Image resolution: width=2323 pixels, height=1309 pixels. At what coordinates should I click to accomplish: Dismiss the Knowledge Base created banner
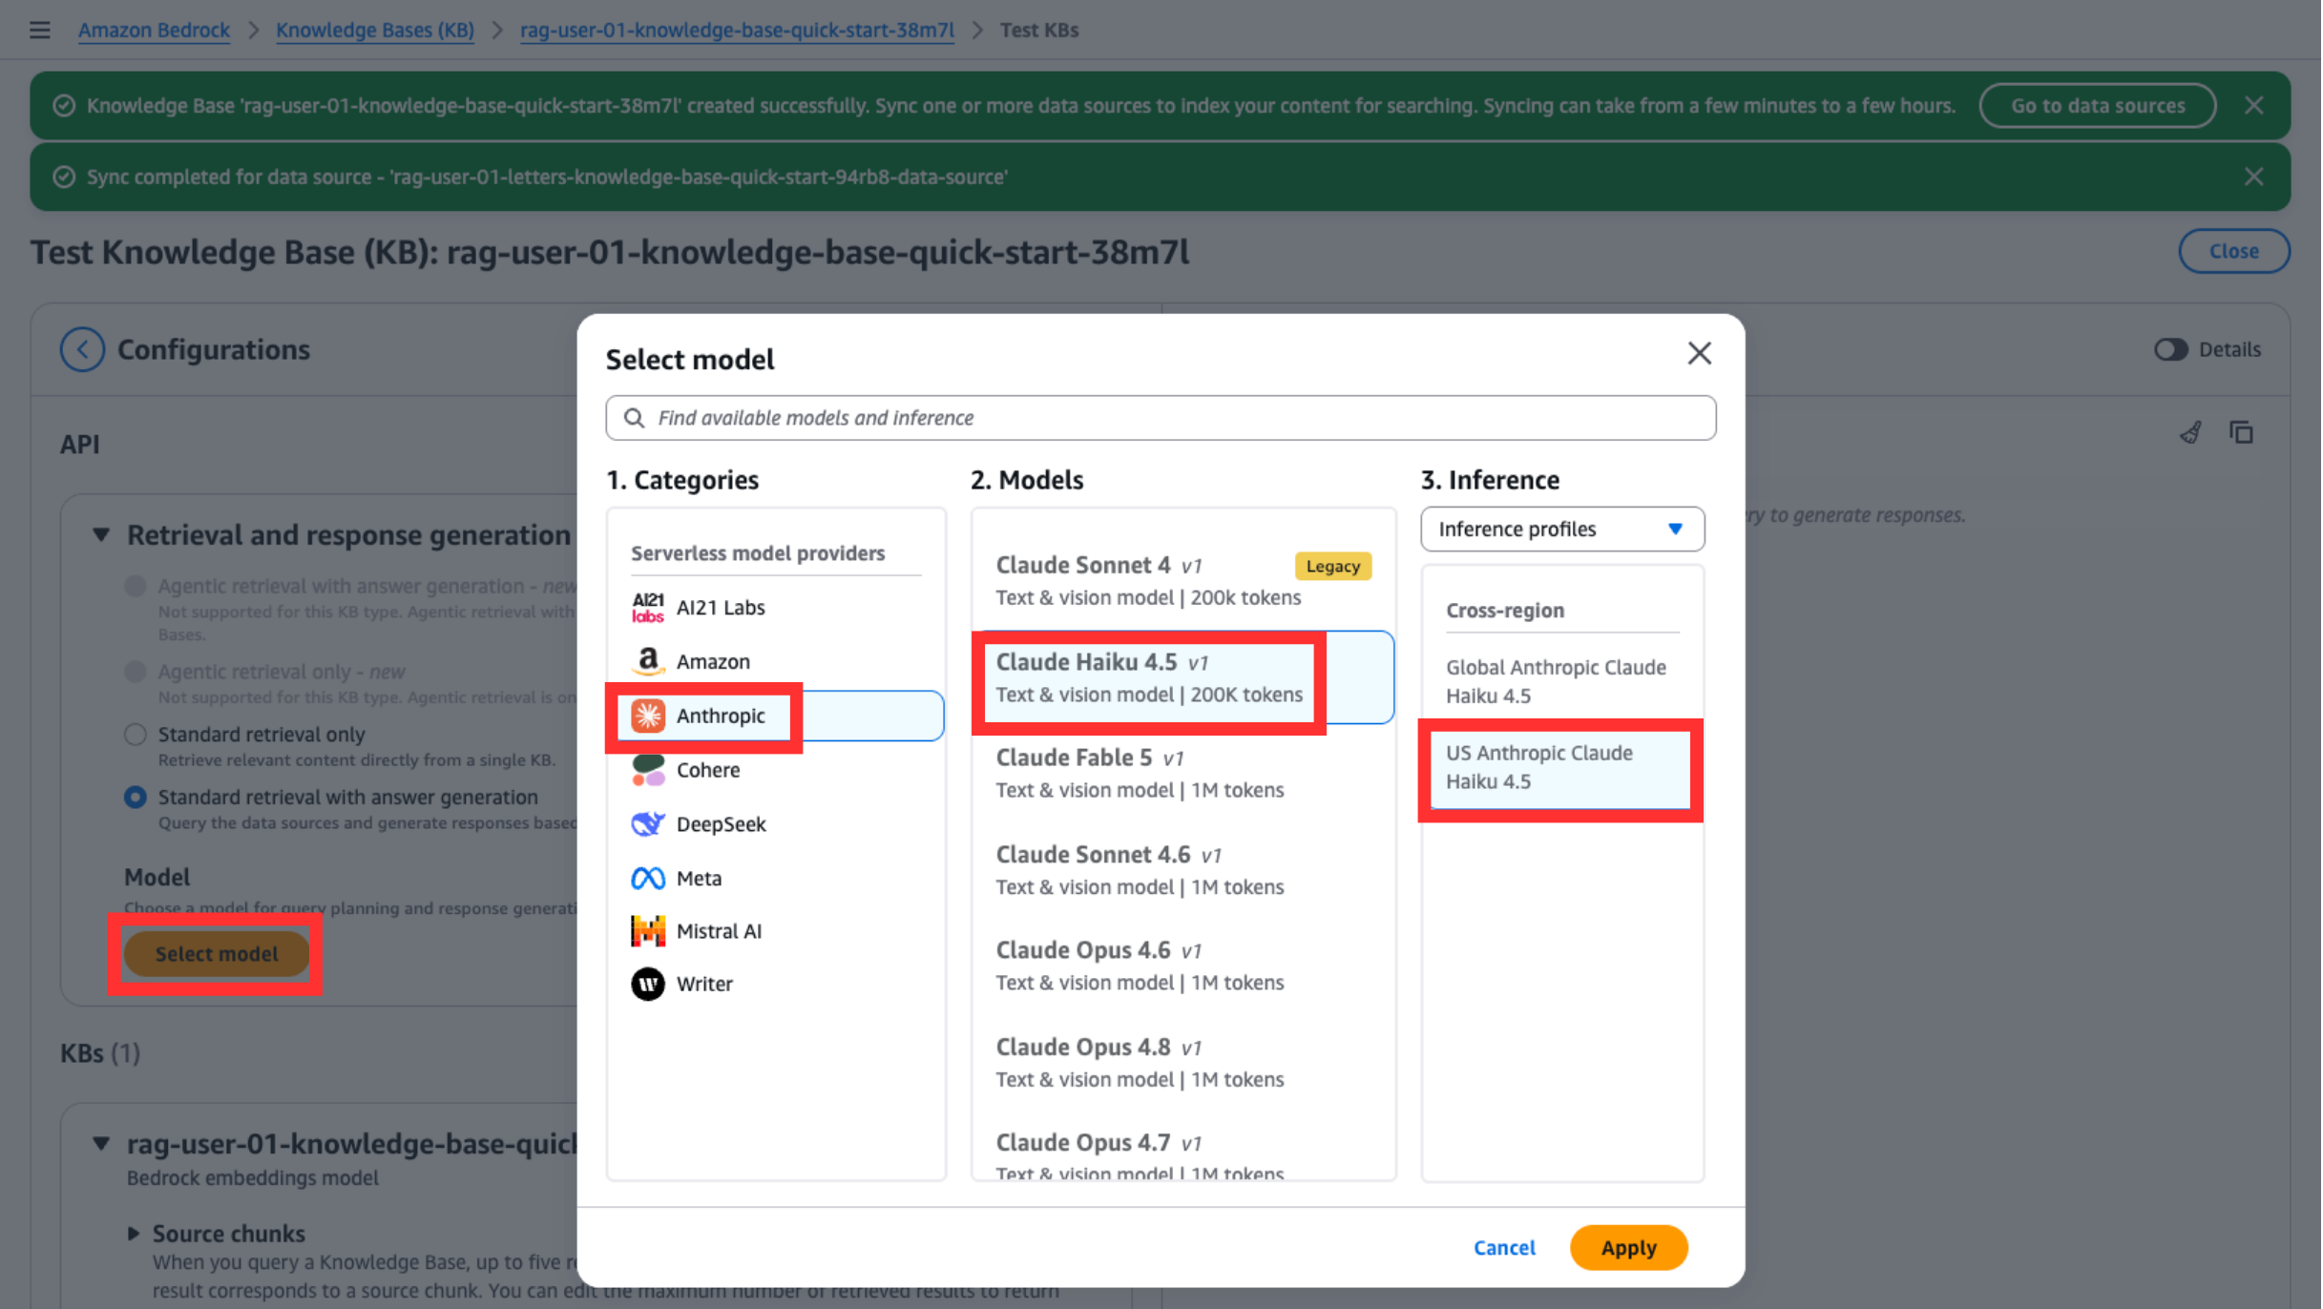click(x=2253, y=105)
